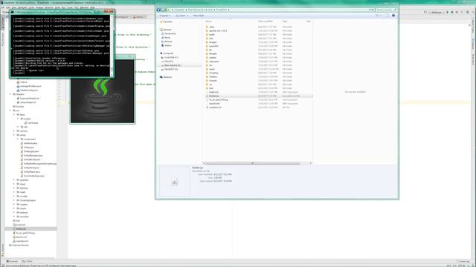Click the Explorer horizontal scrollbar thumb

252,163
